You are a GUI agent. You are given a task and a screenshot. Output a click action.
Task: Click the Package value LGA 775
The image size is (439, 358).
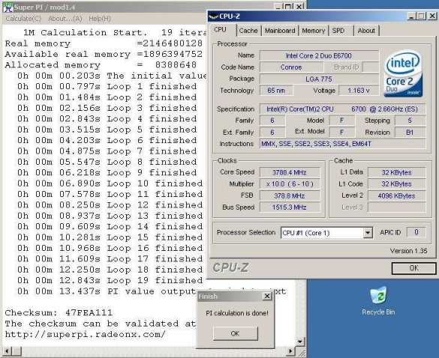[319, 79]
